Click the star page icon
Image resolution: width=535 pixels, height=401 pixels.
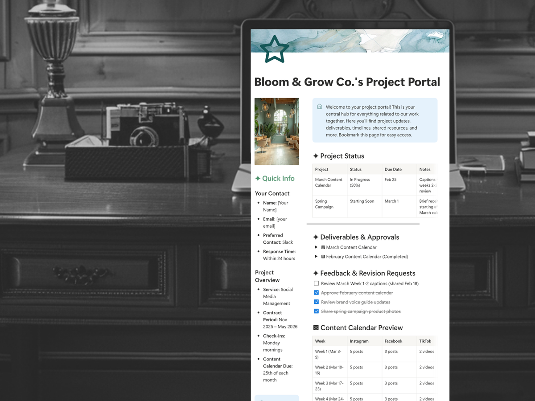[x=275, y=49]
